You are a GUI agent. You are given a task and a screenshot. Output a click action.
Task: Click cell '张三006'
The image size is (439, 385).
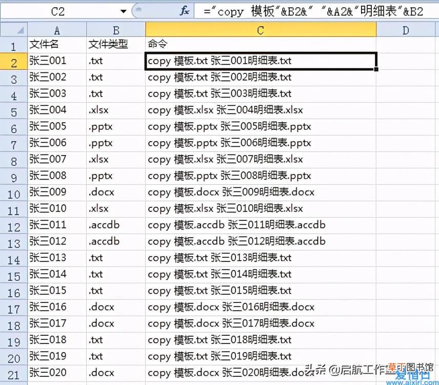point(57,143)
